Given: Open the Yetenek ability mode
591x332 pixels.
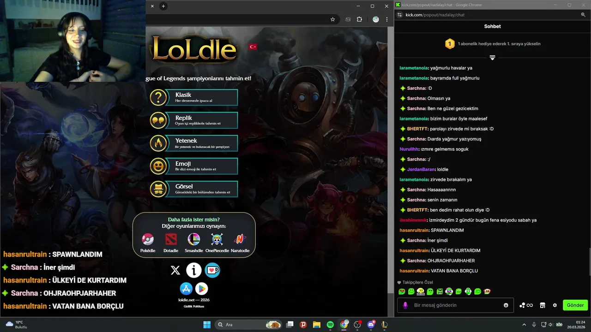Looking at the screenshot, I should coord(194,143).
